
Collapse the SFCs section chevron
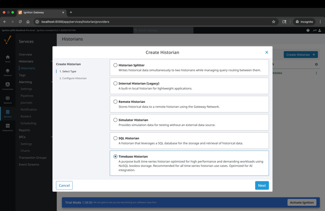(51, 137)
